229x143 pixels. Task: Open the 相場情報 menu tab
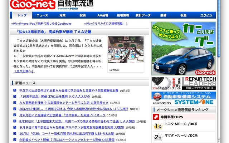coord(123,15)
